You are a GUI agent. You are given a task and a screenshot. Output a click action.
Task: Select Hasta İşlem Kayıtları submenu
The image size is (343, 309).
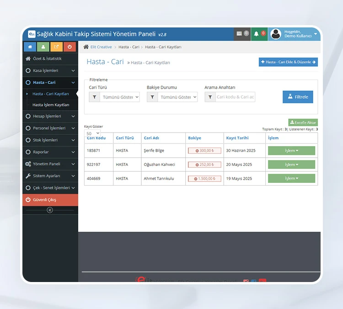[x=51, y=105]
